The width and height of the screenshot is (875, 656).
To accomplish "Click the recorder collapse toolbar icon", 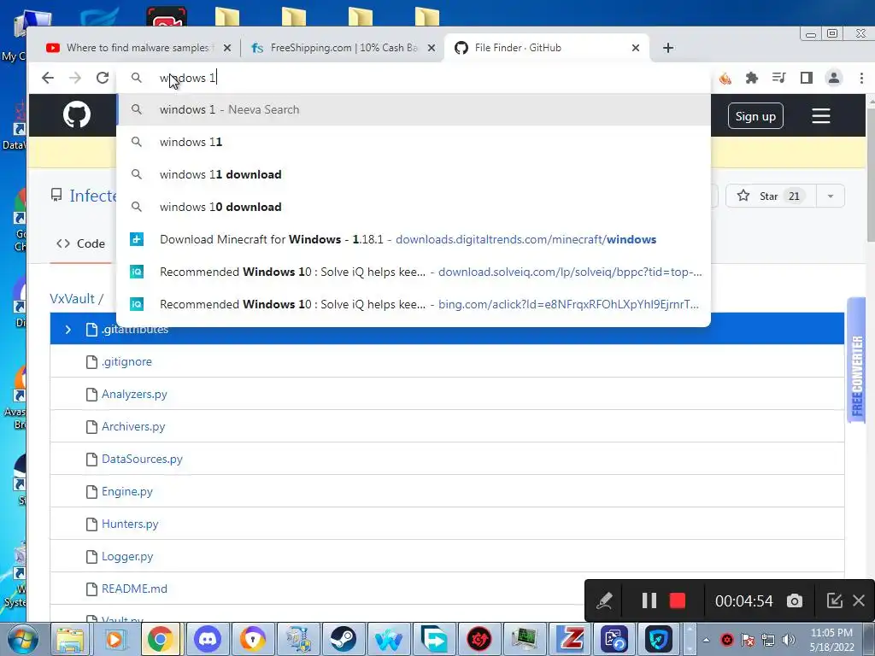I will [834, 600].
